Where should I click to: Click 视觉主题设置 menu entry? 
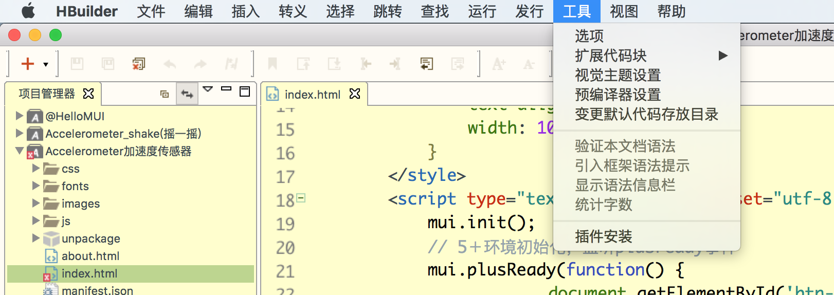click(x=618, y=75)
